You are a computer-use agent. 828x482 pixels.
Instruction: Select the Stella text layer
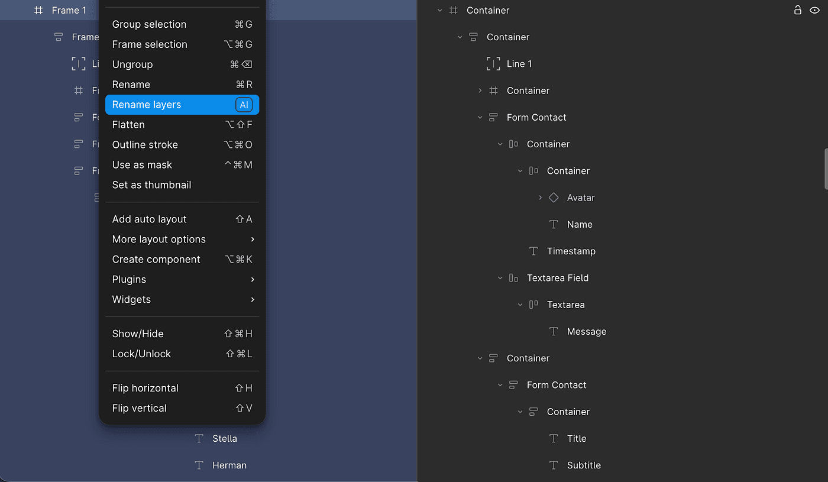click(225, 438)
